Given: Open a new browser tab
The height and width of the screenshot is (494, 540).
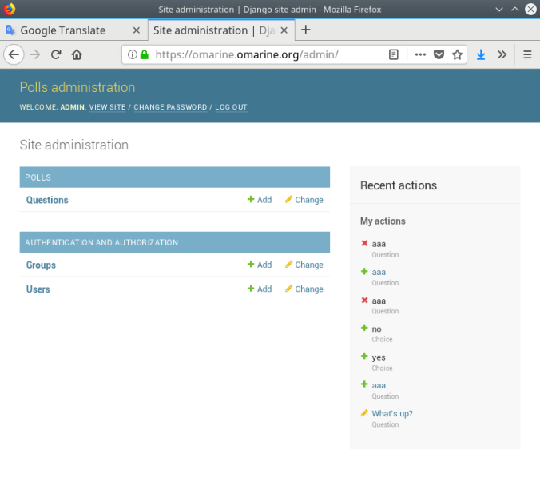Looking at the screenshot, I should [x=306, y=30].
